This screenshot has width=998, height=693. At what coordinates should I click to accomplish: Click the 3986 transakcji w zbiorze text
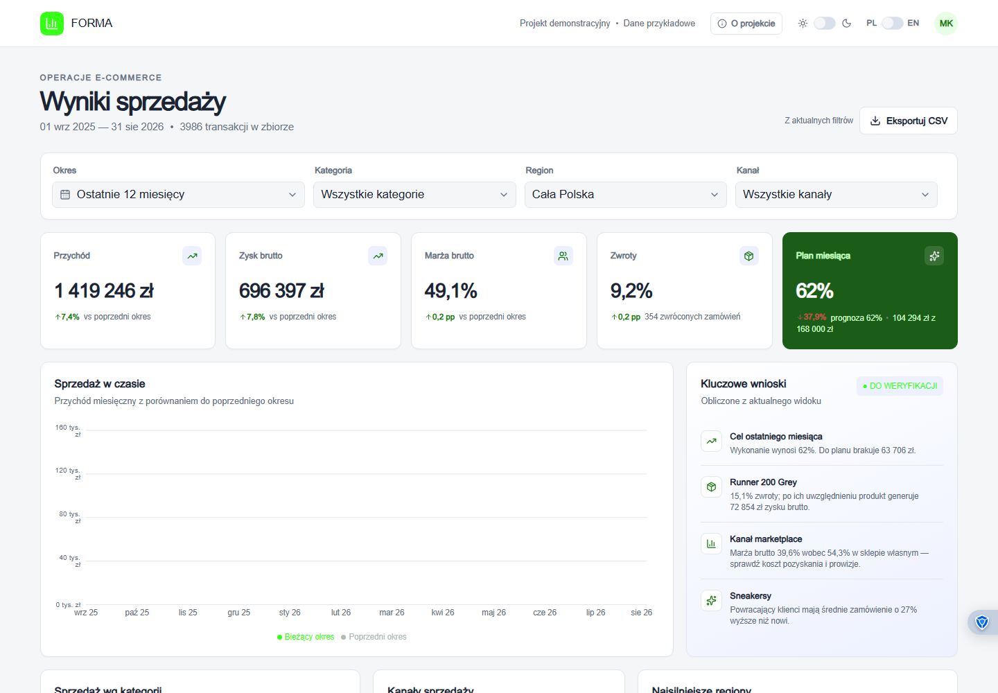click(237, 127)
